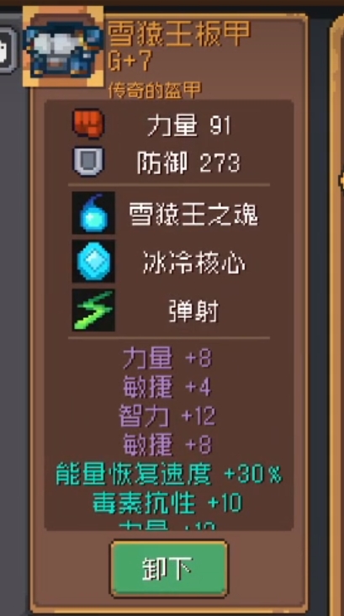Viewport: 344px width, 616px height.
Task: Click the 卸下 unequip button
Action: click(169, 569)
